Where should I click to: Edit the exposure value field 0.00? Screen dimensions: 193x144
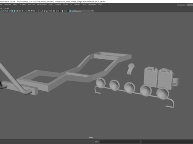pos(57,11)
